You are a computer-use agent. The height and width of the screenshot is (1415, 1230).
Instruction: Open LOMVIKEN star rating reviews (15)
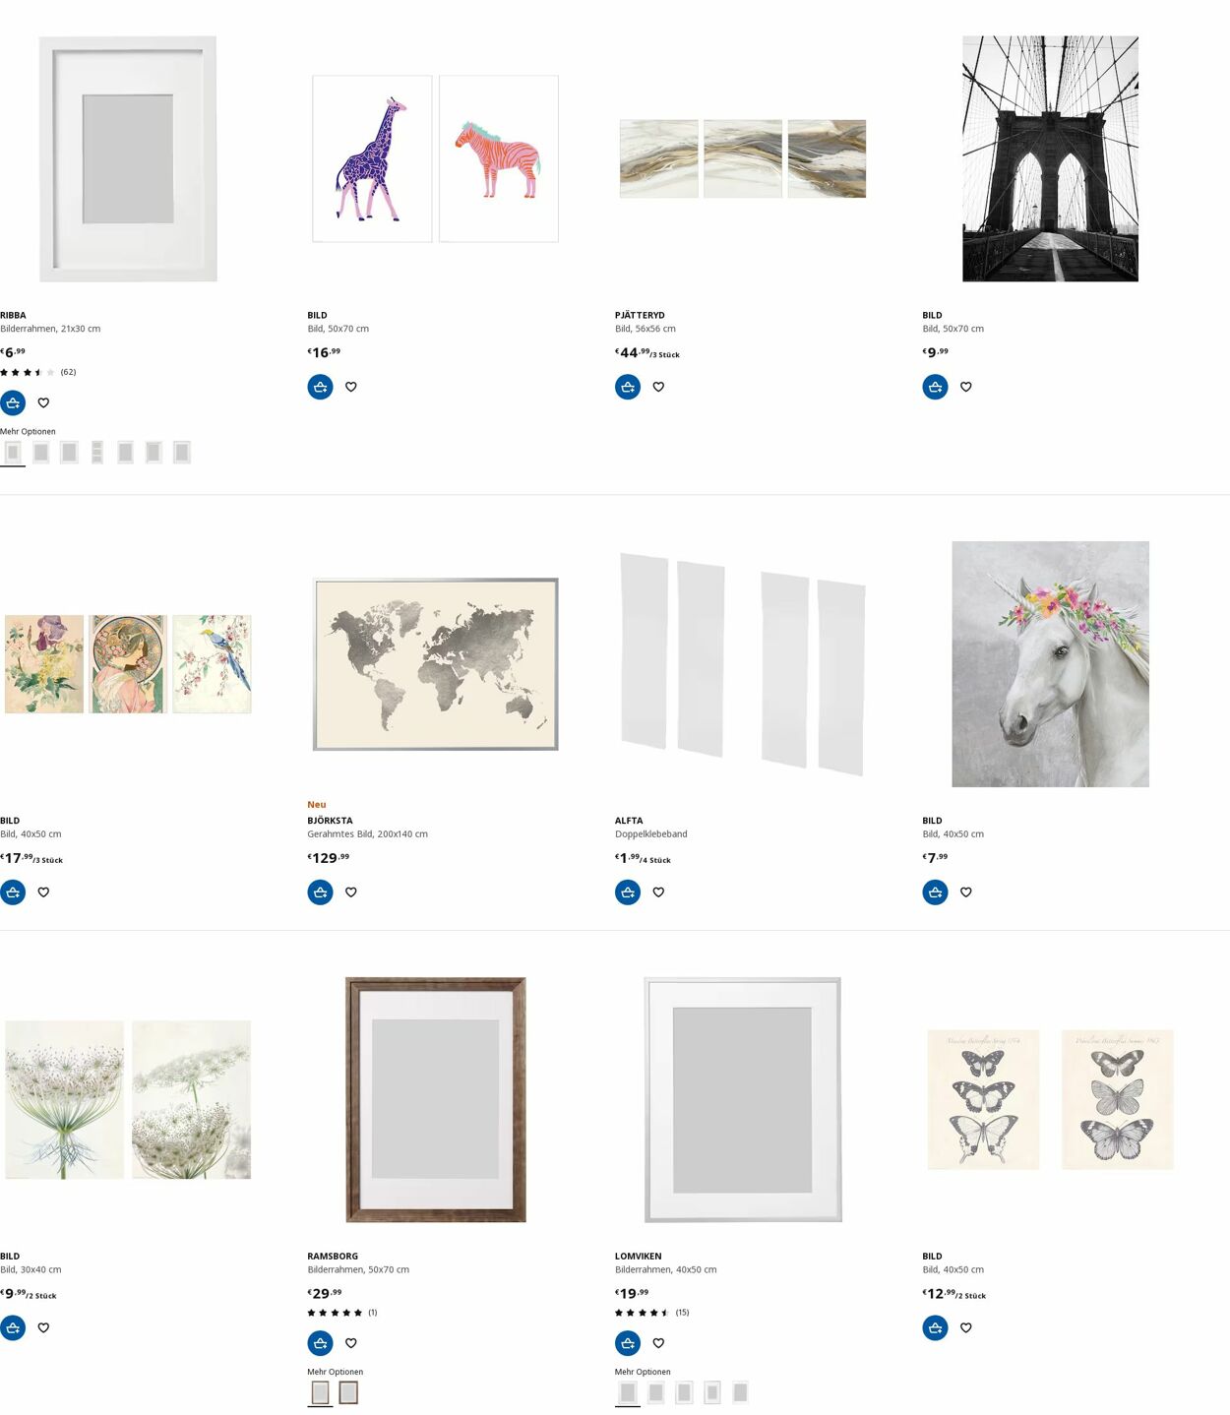[652, 1313]
